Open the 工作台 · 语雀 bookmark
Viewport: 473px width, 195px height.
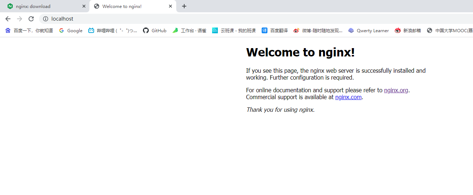tap(189, 31)
